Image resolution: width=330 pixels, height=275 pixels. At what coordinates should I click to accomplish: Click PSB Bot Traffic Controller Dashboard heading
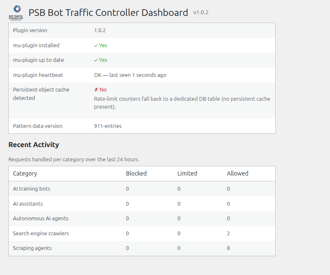(x=108, y=13)
